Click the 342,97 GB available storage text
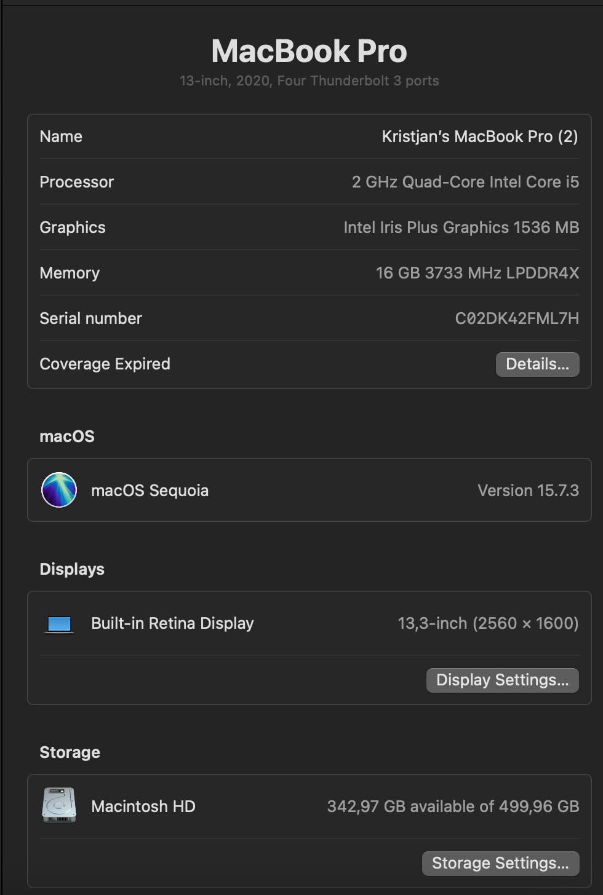The width and height of the screenshot is (603, 895). (x=453, y=806)
